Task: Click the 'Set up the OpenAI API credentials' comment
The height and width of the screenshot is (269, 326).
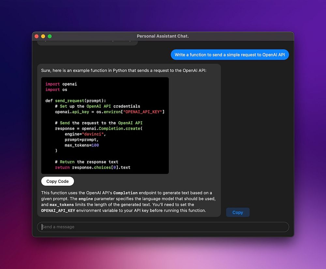Action: [x=97, y=106]
